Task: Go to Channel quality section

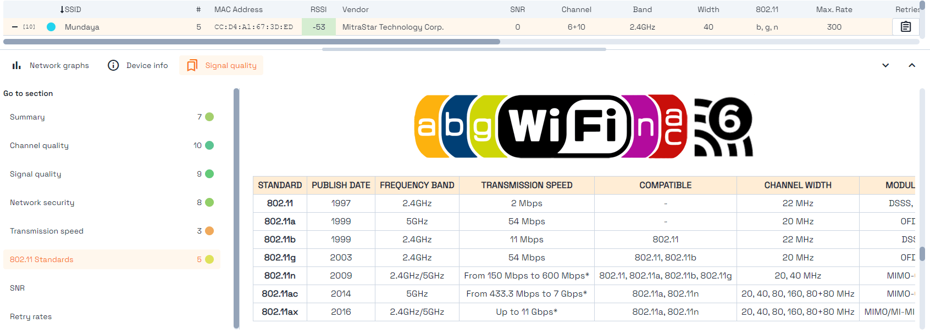Action: coord(112,145)
